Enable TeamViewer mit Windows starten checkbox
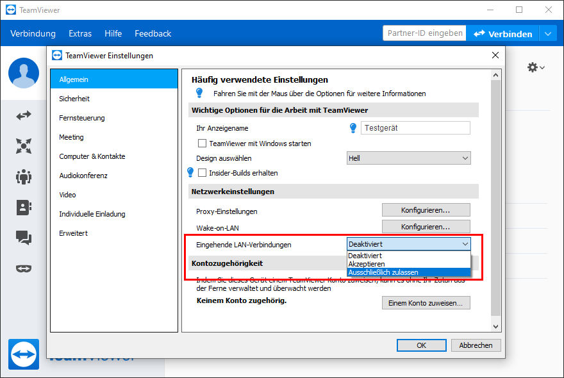The width and height of the screenshot is (564, 378). 202,144
